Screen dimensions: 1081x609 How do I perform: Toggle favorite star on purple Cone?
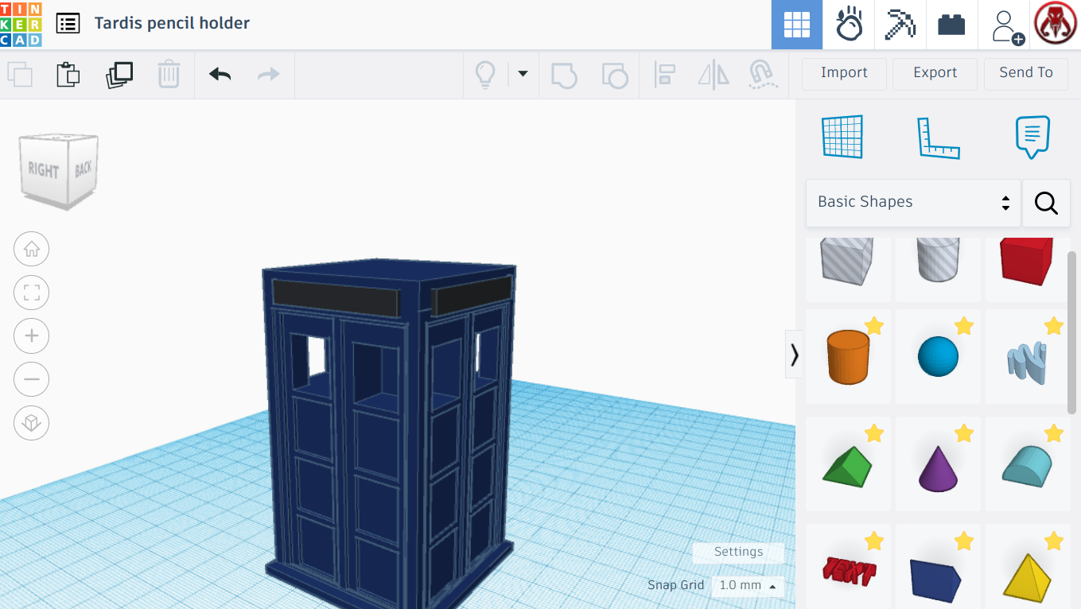click(x=964, y=433)
